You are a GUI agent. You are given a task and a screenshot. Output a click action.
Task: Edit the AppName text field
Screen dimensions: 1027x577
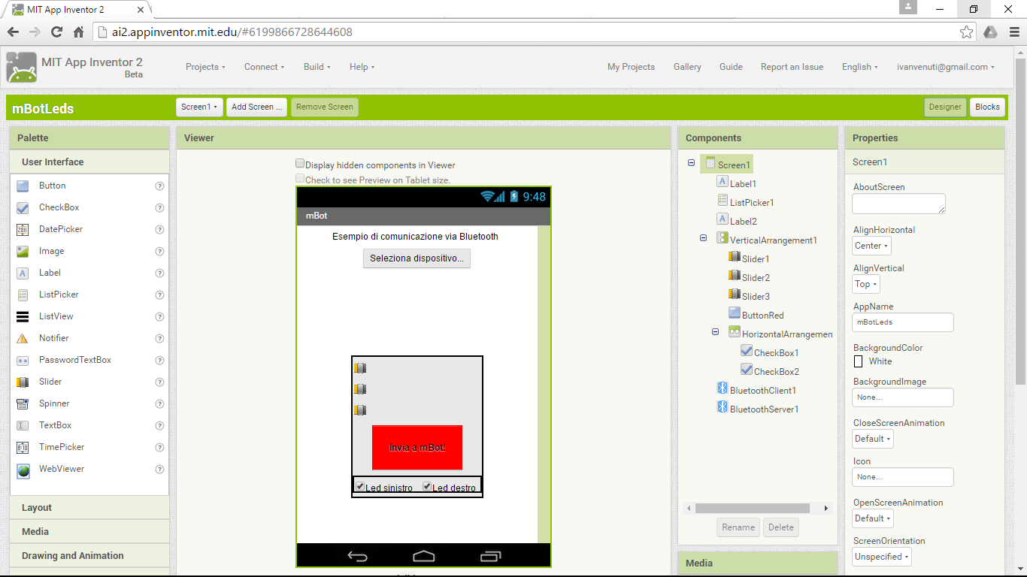pyautogui.click(x=902, y=322)
